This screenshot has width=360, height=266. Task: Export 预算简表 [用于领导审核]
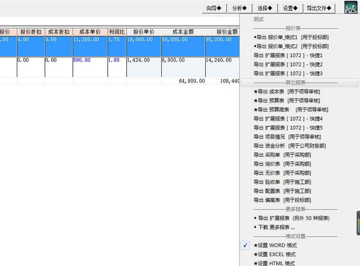(x=291, y=110)
